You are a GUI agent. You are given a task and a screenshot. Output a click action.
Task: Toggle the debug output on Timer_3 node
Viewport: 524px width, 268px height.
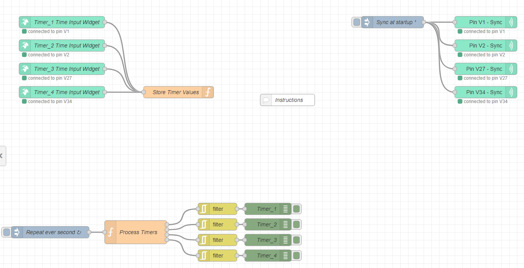click(x=296, y=240)
